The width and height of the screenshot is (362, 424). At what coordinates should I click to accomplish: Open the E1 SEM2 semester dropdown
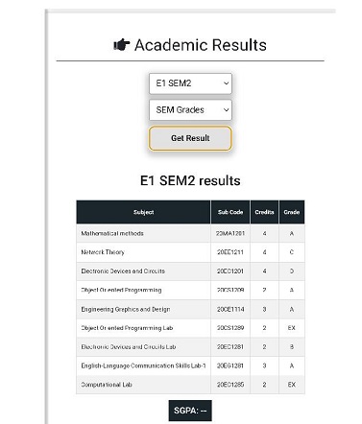pyautogui.click(x=190, y=83)
